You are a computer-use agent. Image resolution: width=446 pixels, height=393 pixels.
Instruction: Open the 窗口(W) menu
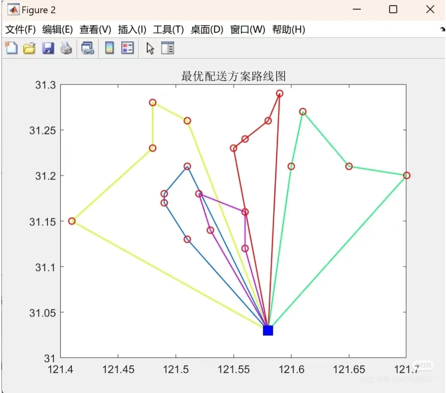pos(248,30)
